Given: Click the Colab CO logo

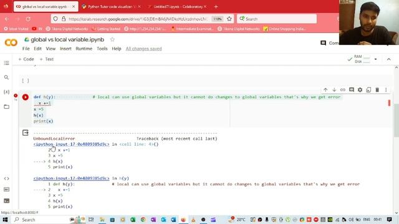Looking at the screenshot, I should coord(11,43).
